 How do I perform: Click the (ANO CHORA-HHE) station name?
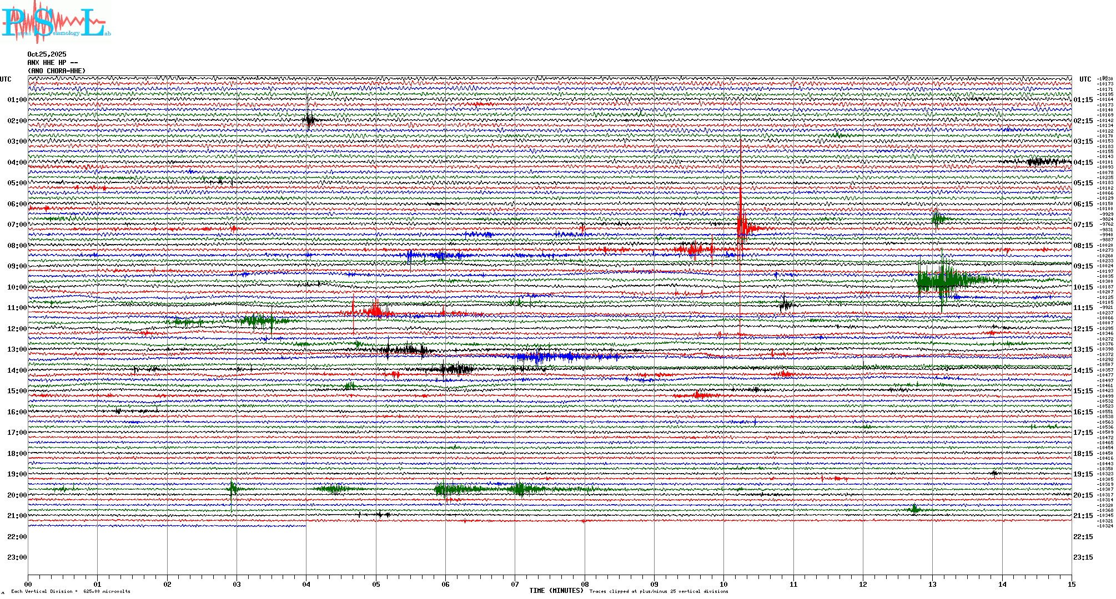[57, 71]
